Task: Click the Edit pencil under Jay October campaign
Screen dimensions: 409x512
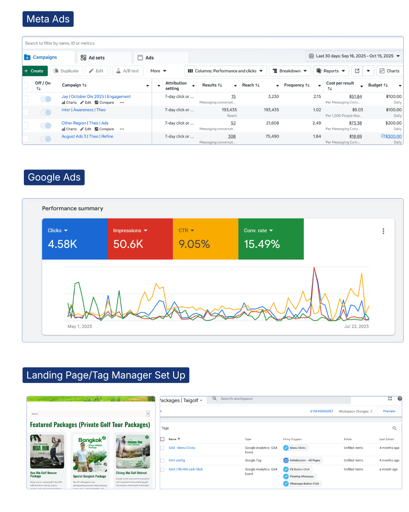Action: point(86,103)
